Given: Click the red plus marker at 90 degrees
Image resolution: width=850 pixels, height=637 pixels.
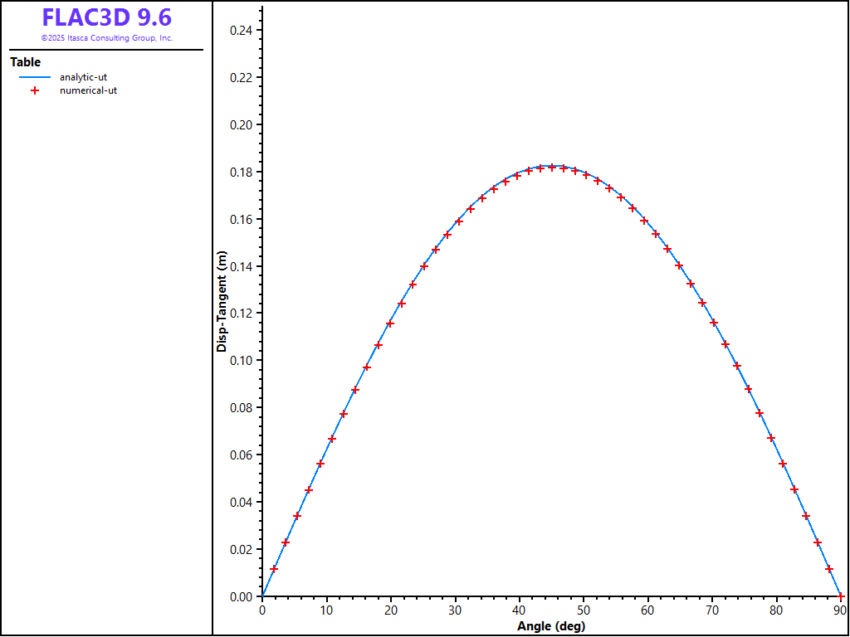Looking at the screenshot, I should [840, 596].
